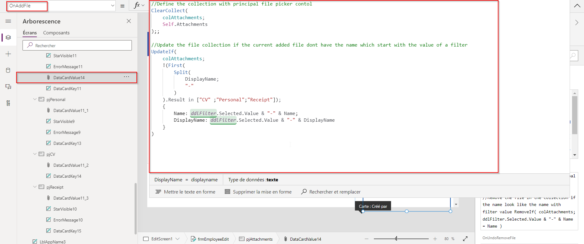The width and height of the screenshot is (584, 244).
Task: Click the Rechercher search field
Action: 77,46
